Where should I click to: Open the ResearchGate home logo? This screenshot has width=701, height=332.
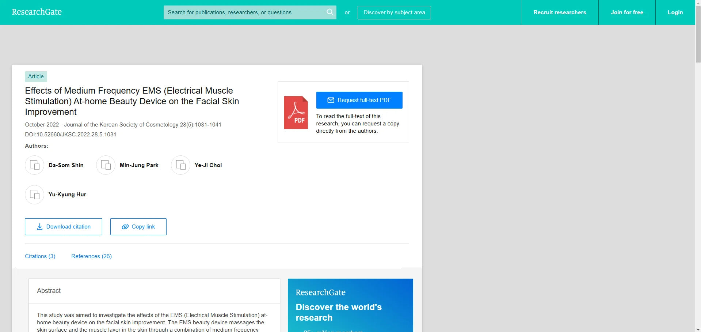(x=37, y=12)
